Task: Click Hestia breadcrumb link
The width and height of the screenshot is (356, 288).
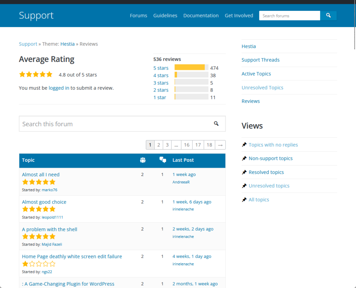Action: coord(67,44)
